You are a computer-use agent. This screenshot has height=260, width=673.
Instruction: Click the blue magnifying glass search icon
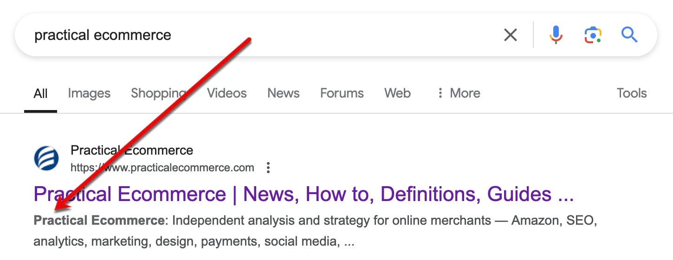629,35
